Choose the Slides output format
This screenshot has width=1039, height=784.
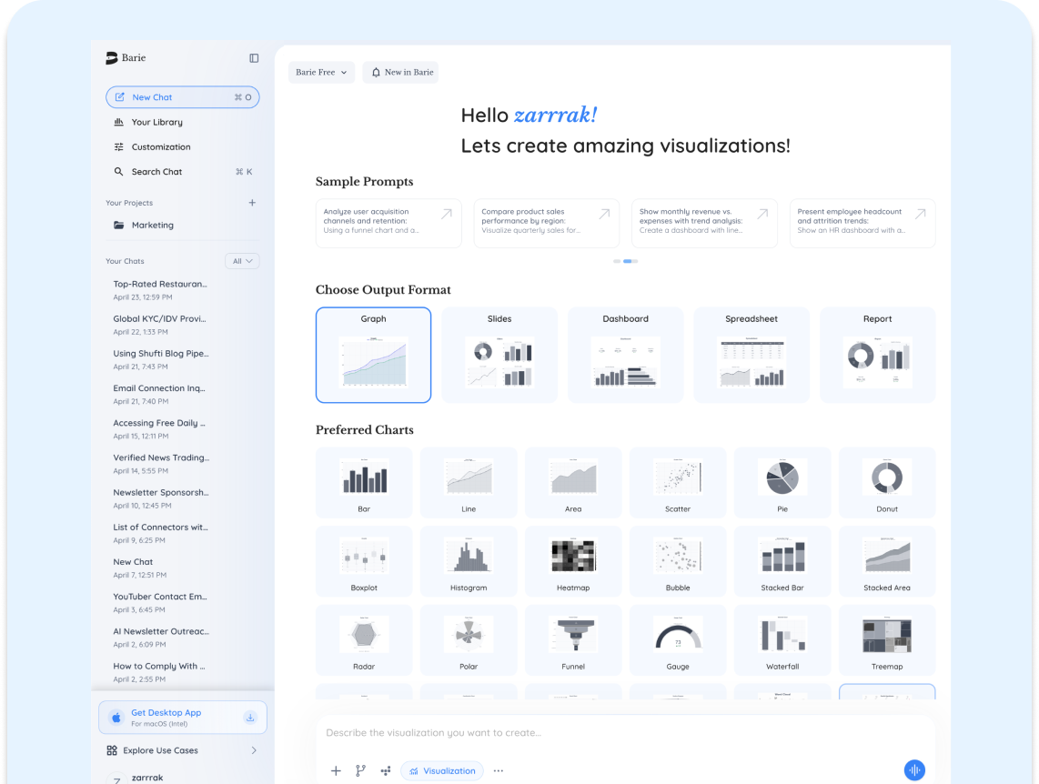pyautogui.click(x=499, y=355)
